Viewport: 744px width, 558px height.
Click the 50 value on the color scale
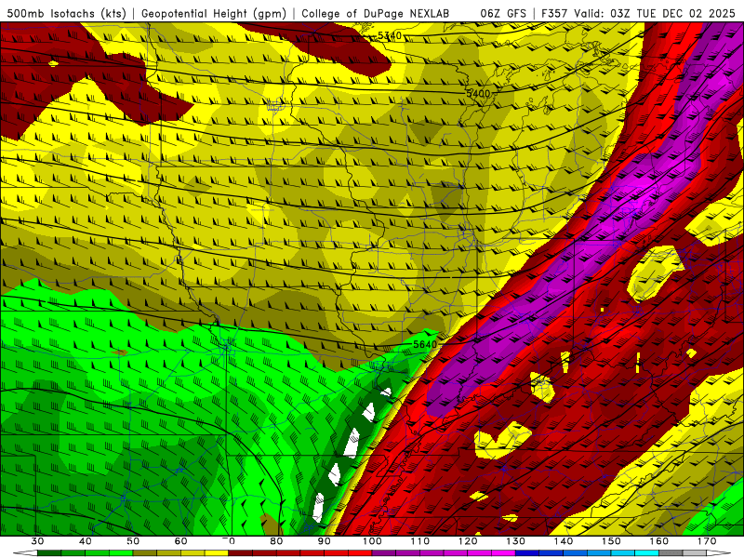click(x=133, y=541)
